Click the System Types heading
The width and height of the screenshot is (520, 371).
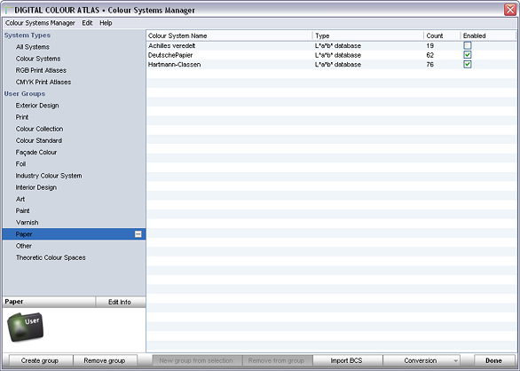point(28,36)
